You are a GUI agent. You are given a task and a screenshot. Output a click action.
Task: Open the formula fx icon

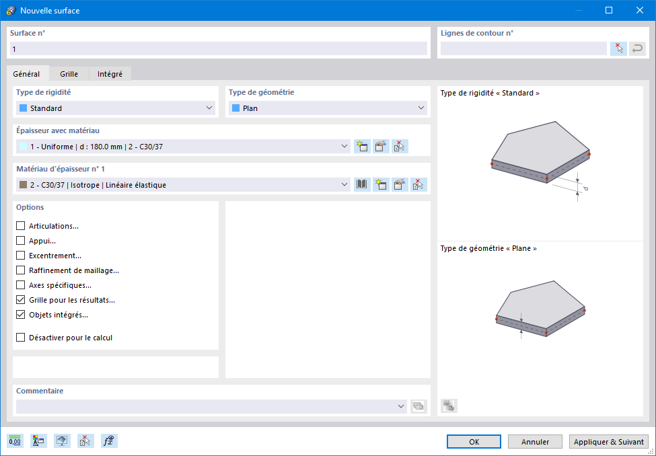coord(109,441)
